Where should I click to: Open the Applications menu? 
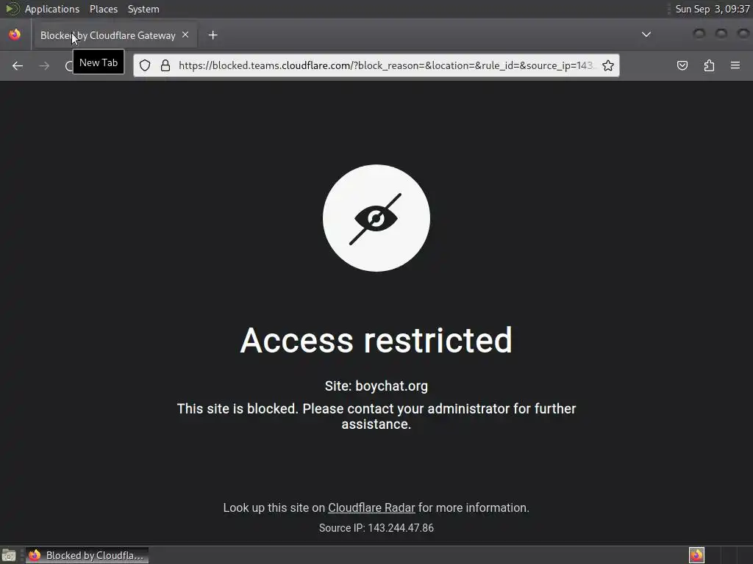click(52, 9)
